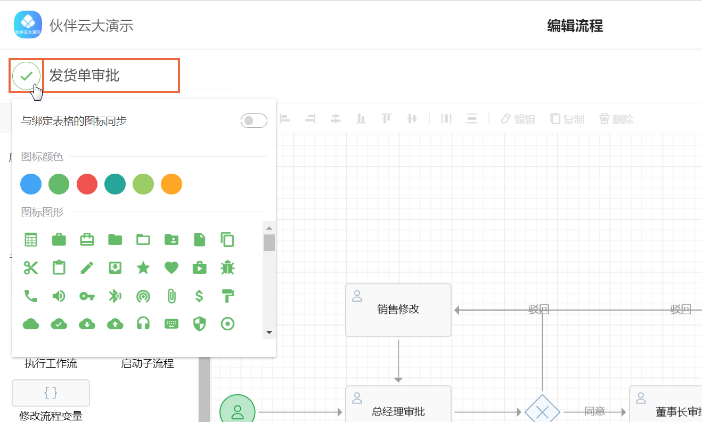Click the 发货单审批 process name field
The height and width of the screenshot is (422, 702).
(x=111, y=76)
